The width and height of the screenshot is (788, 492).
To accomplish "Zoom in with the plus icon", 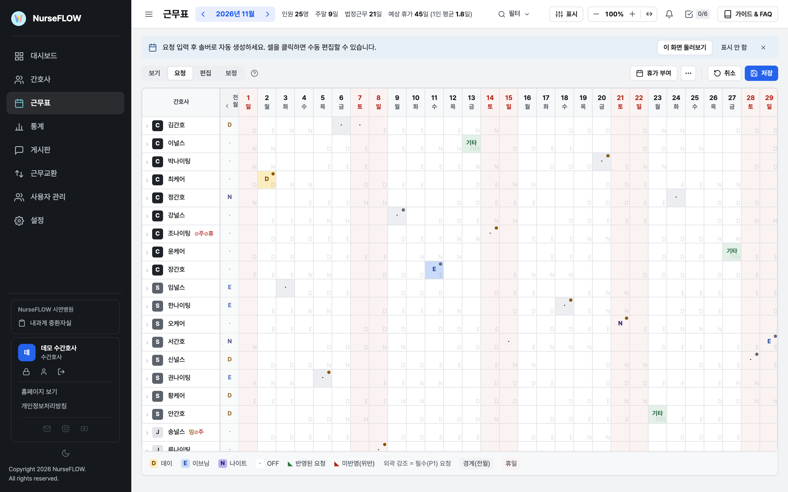I will (632, 14).
